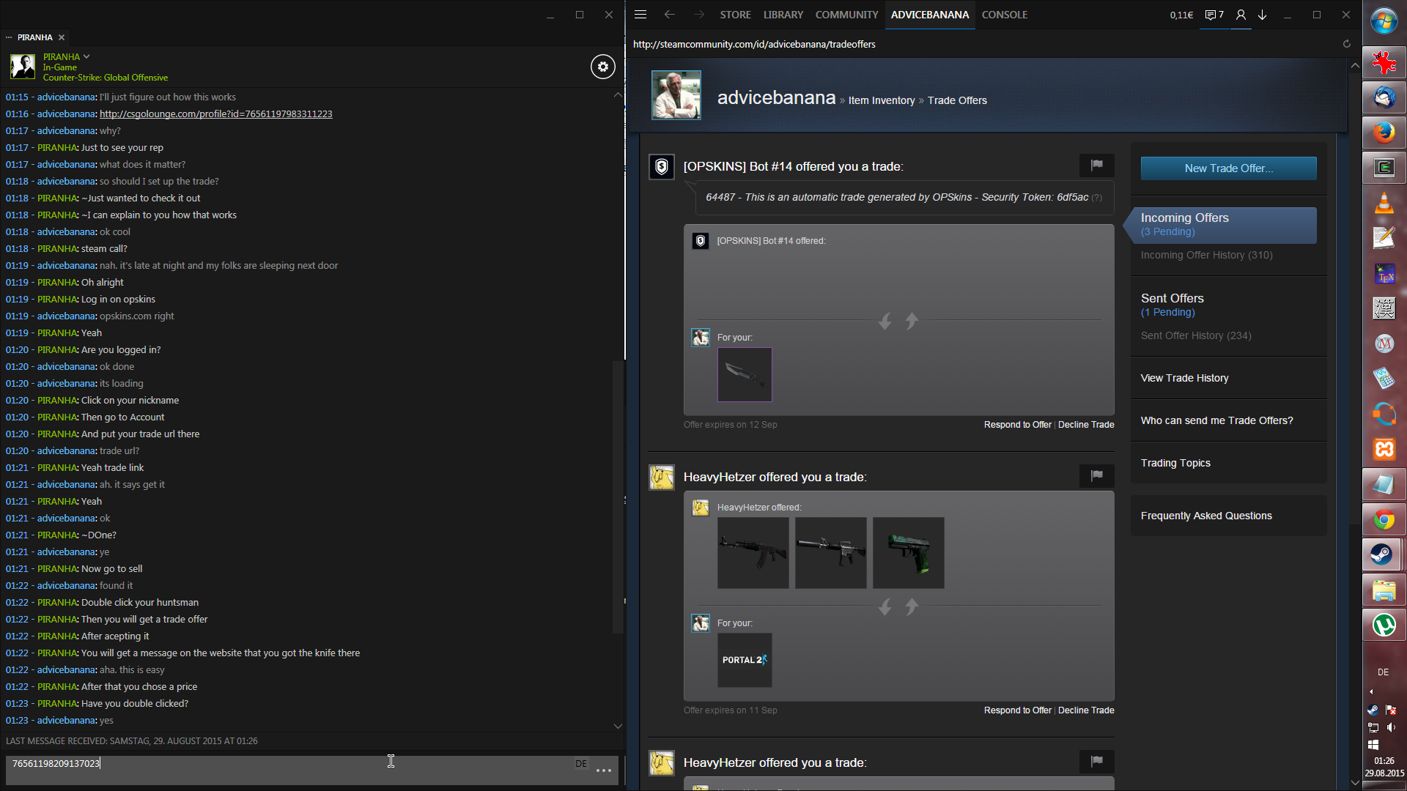Open the Steam downloads arrow icon
This screenshot has width=1407, height=791.
pyautogui.click(x=1263, y=15)
